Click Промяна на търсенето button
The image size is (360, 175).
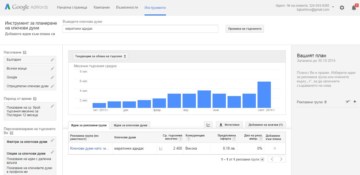(245, 29)
